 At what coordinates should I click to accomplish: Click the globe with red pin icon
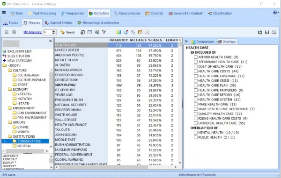tap(126, 32)
